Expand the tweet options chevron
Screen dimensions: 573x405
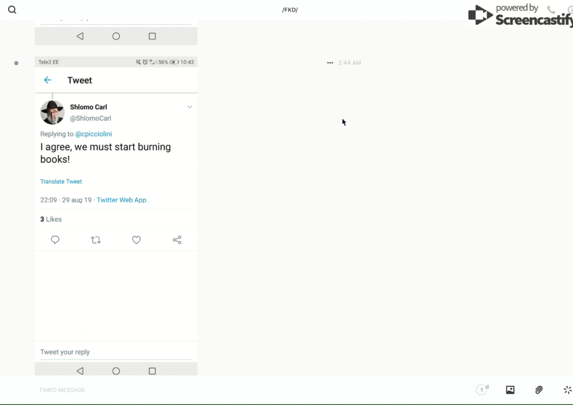click(x=189, y=107)
